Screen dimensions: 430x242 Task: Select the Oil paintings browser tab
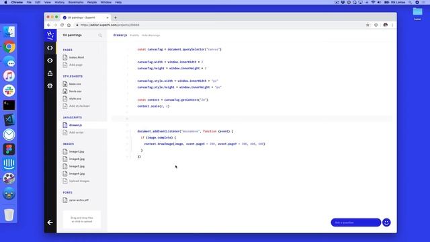85,17
